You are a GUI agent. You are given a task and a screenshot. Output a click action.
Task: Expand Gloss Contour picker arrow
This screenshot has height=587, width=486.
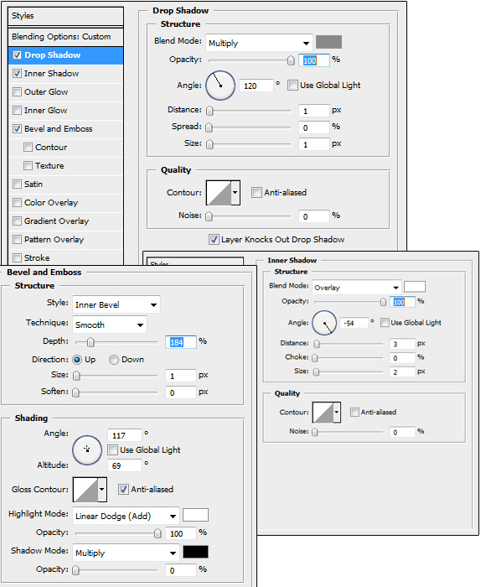[102, 490]
